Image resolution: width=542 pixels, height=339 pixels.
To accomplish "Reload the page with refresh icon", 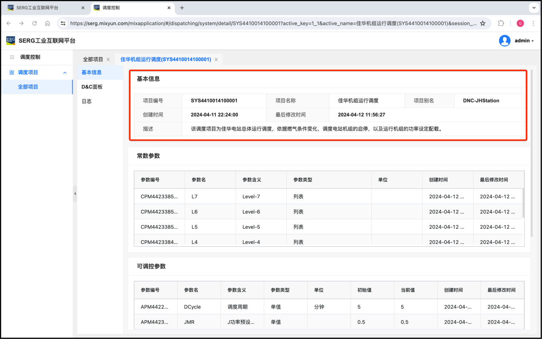I will click(35, 24).
